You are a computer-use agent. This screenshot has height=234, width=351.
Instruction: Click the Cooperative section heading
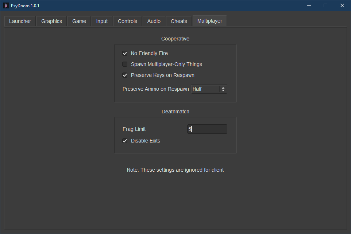[175, 39]
